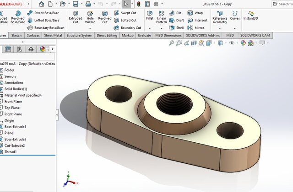Open the Options gear icon

(156, 4)
